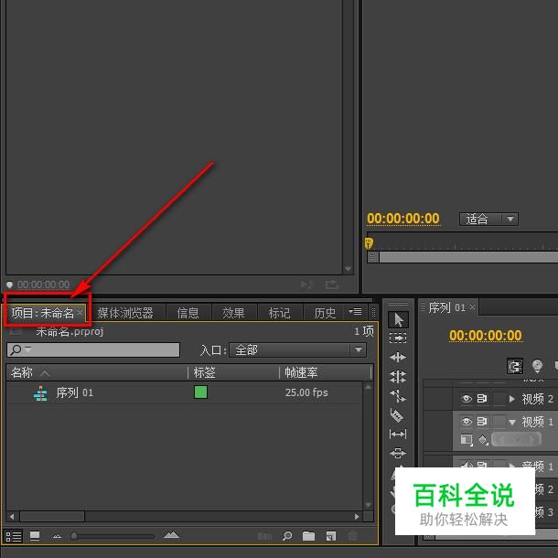Sort by the 名称 column header
This screenshot has width=558, height=558.
click(x=22, y=372)
